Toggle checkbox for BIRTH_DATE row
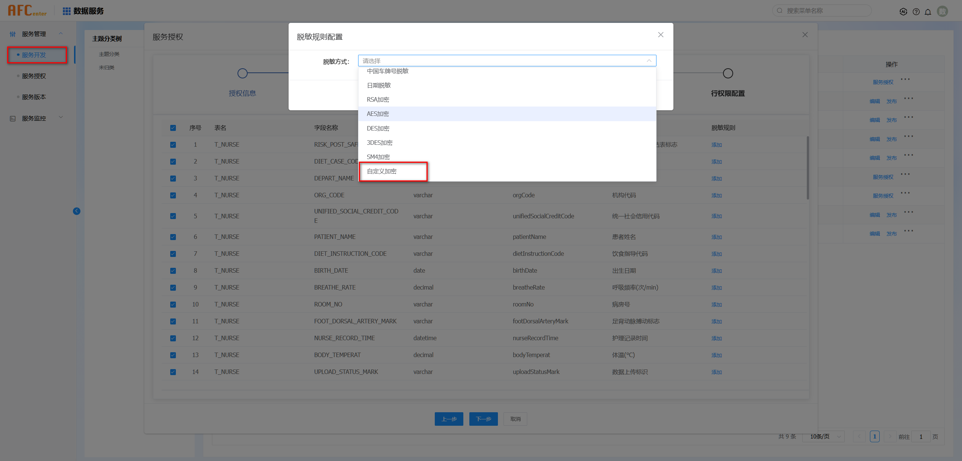Screen dimensions: 962x461 coord(173,271)
